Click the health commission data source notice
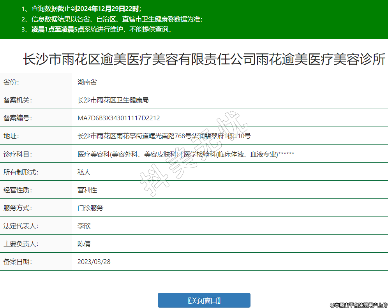388x308 pixels. pos(112,19)
